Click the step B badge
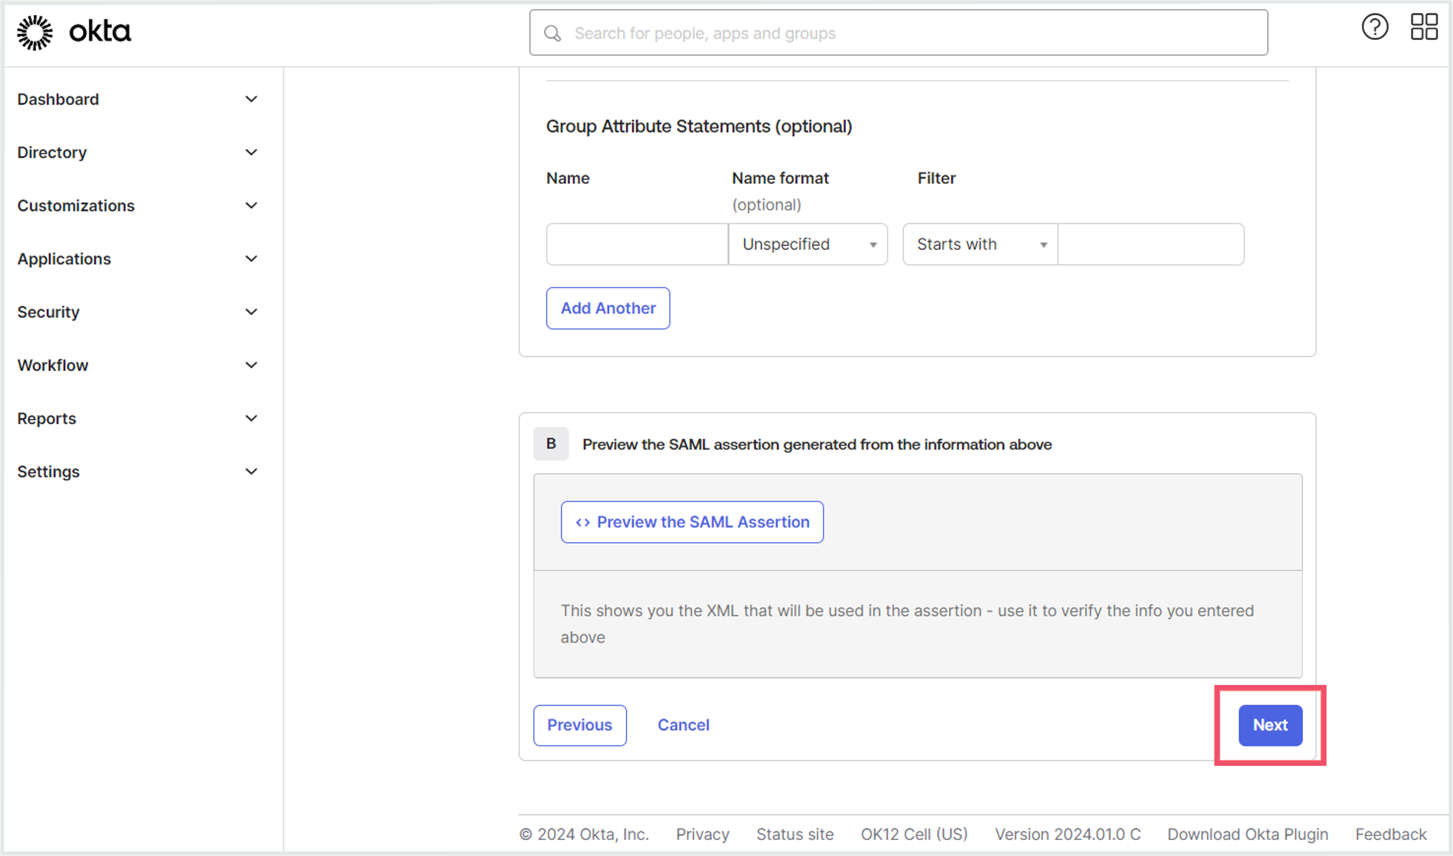1453x856 pixels. pos(551,444)
